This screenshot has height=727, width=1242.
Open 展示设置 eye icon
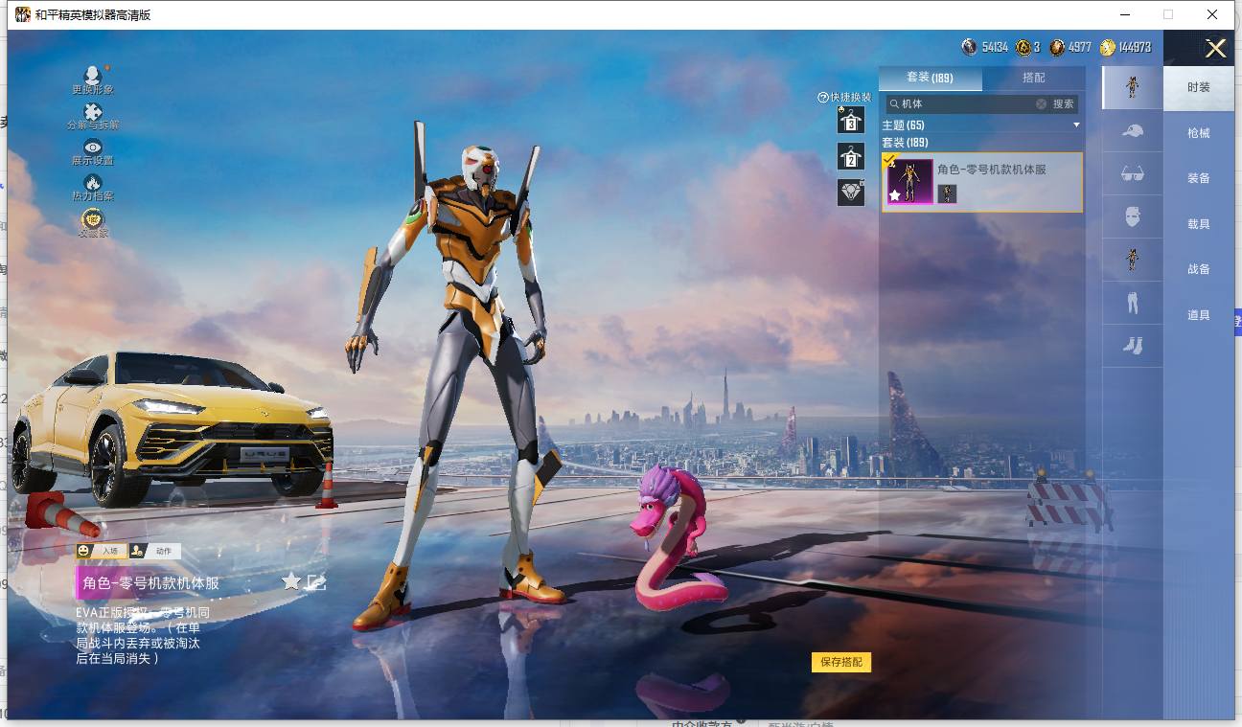[92, 147]
